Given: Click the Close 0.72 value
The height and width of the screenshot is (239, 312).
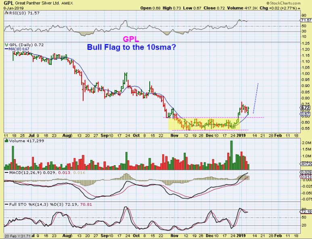Looking at the screenshot, I should [214, 8].
